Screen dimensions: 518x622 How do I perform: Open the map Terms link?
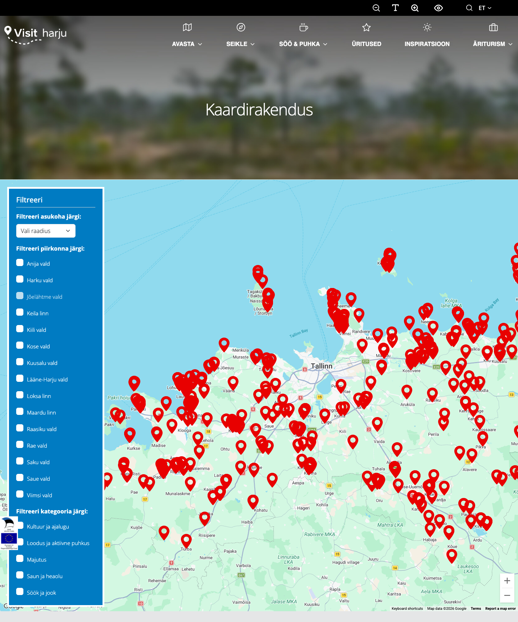click(476, 609)
